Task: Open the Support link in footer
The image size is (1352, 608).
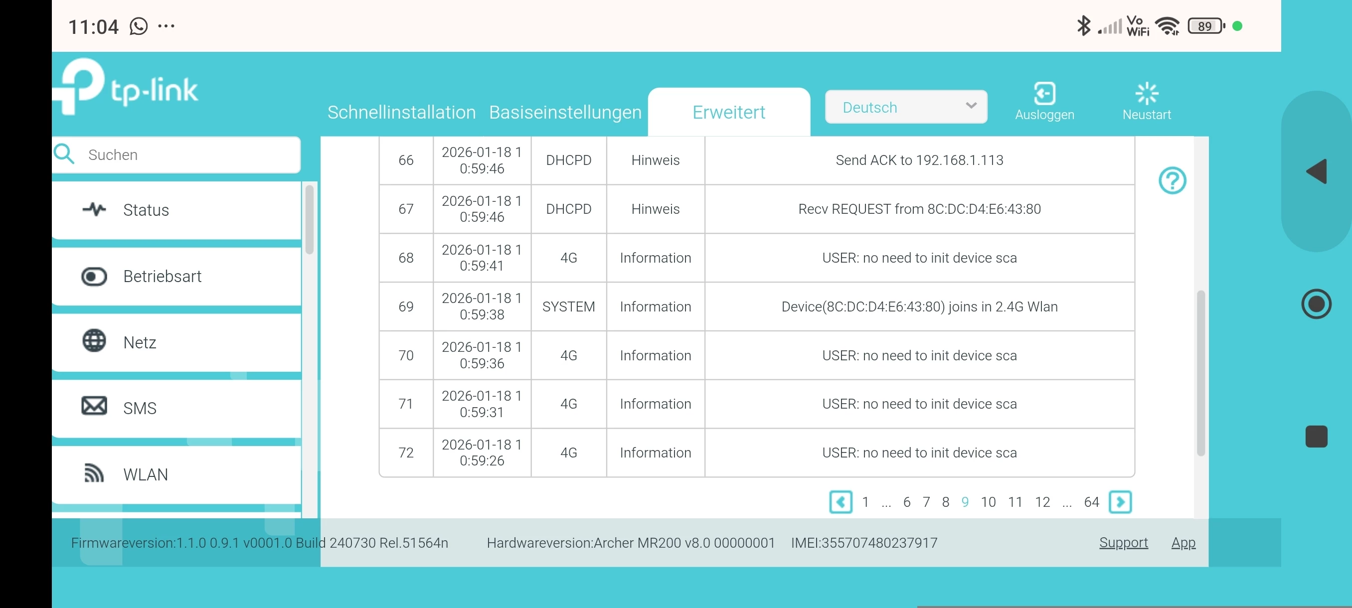Action: (1123, 542)
